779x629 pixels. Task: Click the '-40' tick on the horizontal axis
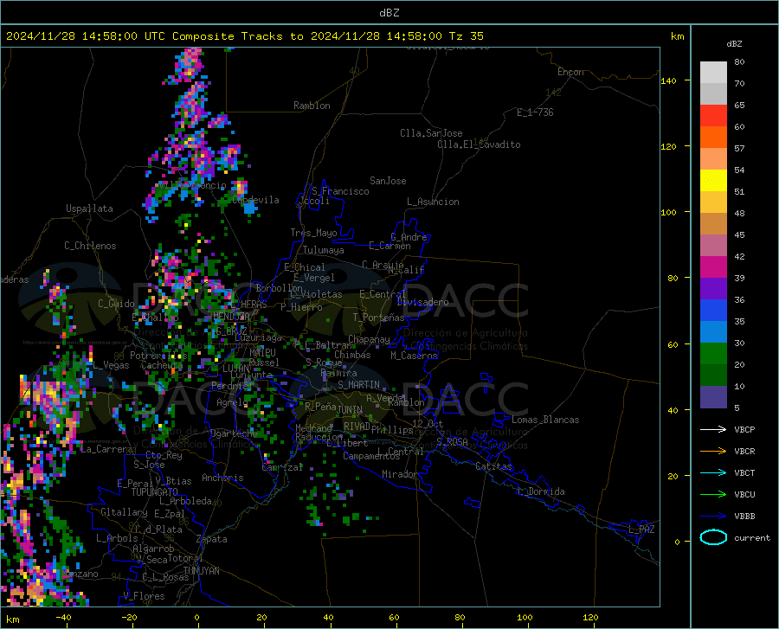(63, 618)
